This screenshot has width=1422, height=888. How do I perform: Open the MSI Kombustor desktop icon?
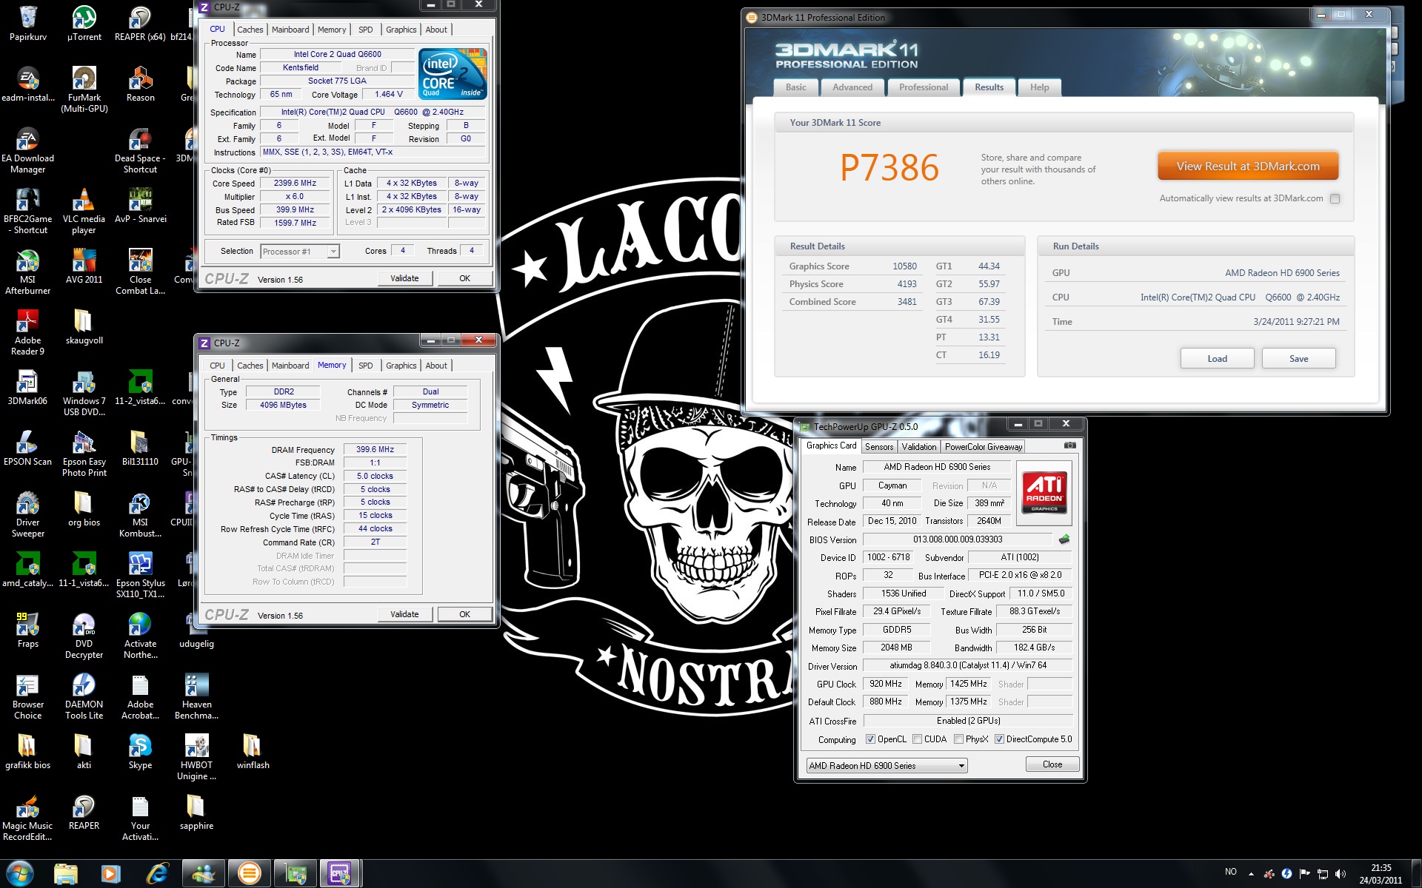[x=140, y=514]
